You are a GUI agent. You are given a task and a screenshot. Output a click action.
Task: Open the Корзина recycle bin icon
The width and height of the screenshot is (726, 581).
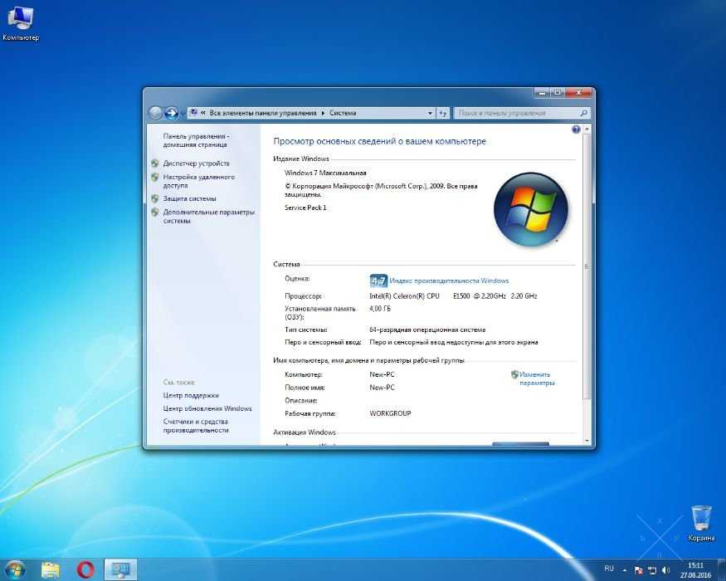pyautogui.click(x=701, y=524)
